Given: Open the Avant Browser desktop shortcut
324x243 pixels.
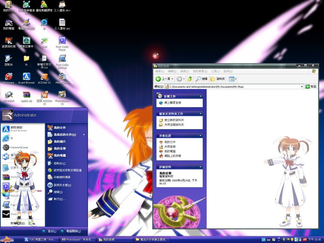Looking at the screenshot, I should 26,78.
